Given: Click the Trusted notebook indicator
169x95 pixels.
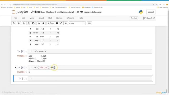Looking at the screenshot, I should pos(134,18).
